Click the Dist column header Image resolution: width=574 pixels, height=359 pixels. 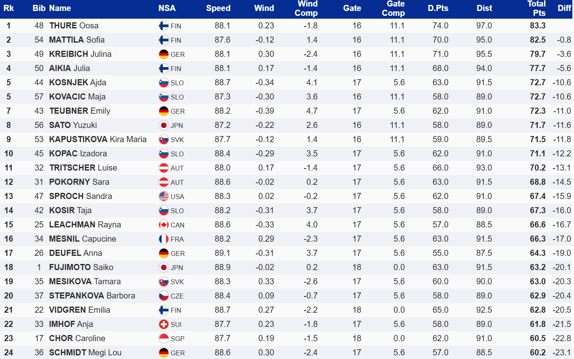(x=484, y=8)
